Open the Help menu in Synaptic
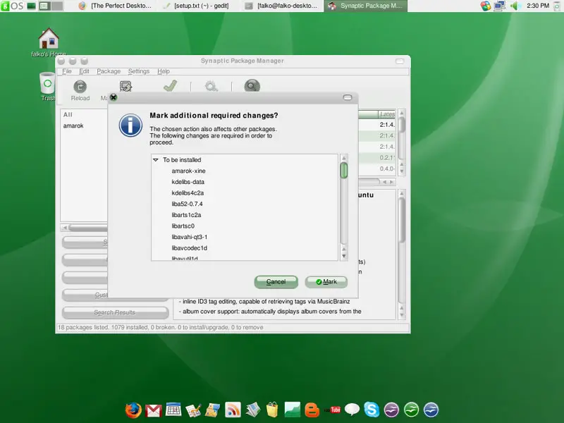 tap(164, 71)
